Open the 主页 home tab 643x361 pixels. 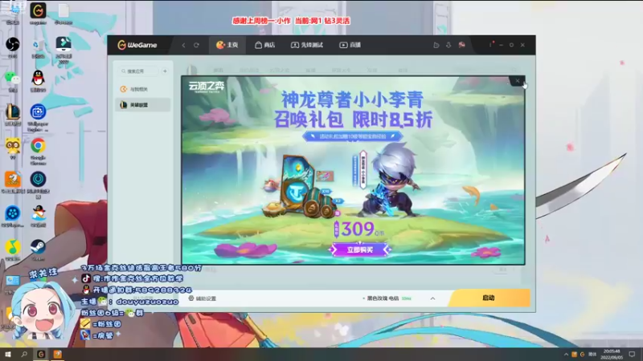227,45
